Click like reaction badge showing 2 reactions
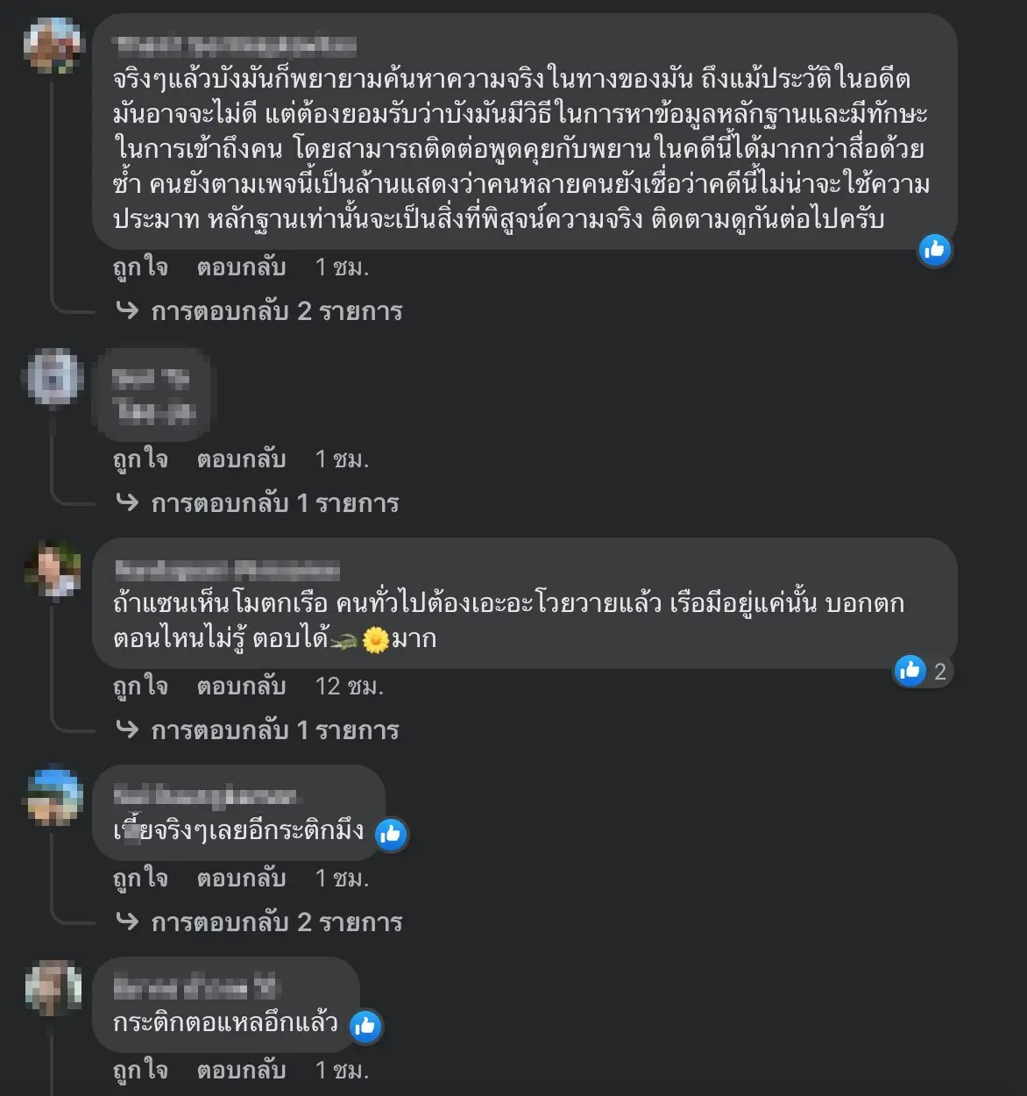This screenshot has height=1096, width=1027. point(922,672)
